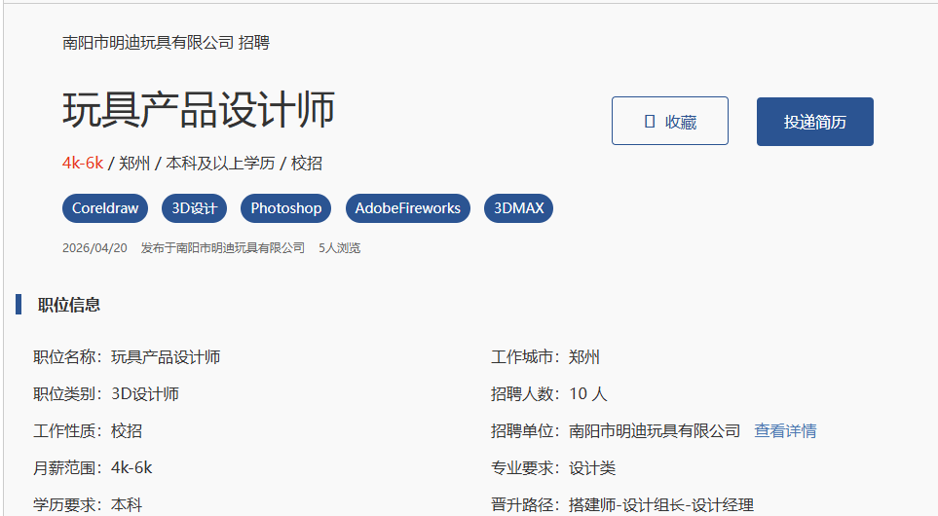The height and width of the screenshot is (516, 938).
Task: Click the 5人浏览 view count
Action: (x=339, y=248)
